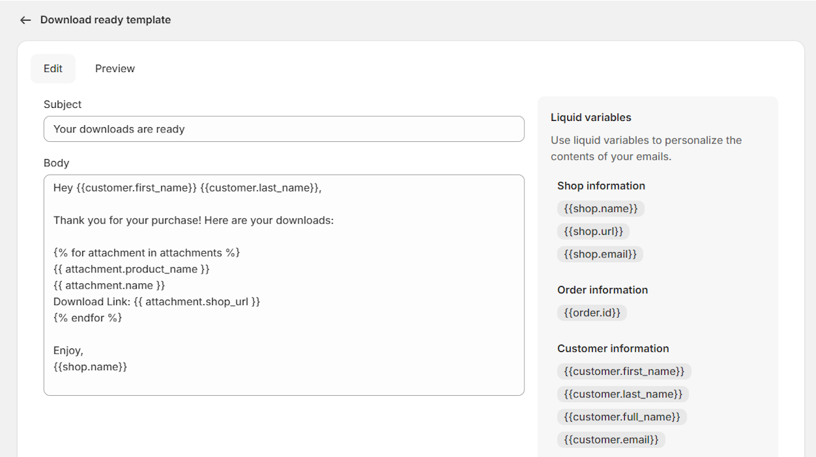
Task: Select the {{customer.full_name}} variable chip
Action: (622, 417)
